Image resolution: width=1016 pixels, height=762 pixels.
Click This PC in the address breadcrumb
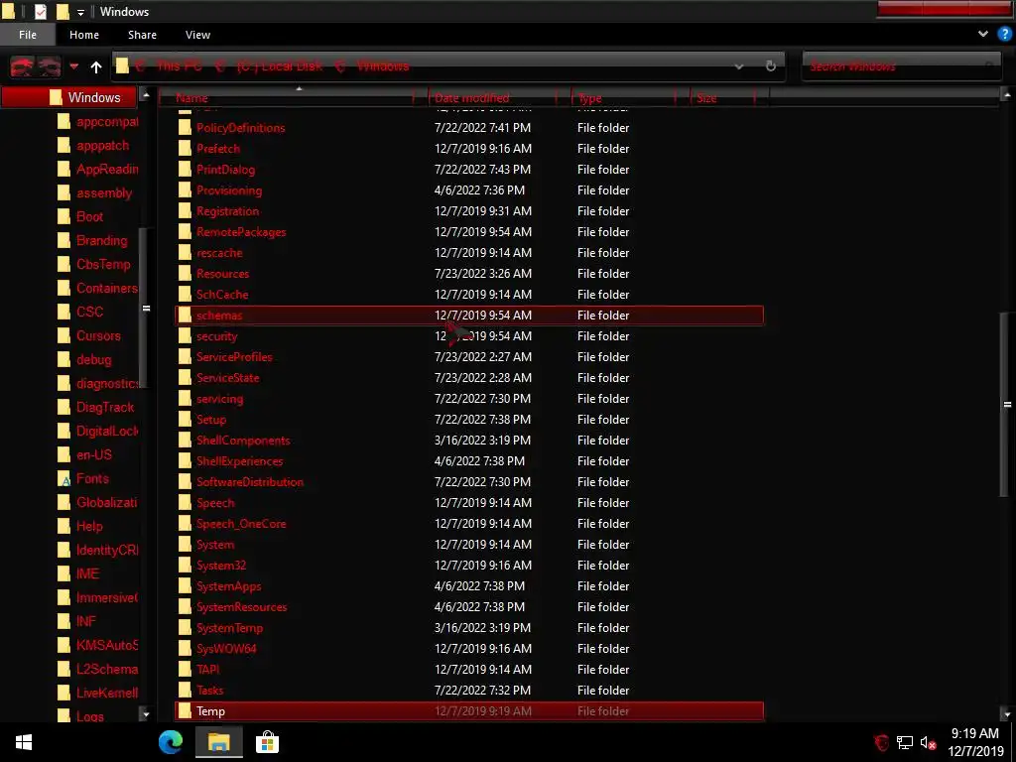(x=179, y=66)
